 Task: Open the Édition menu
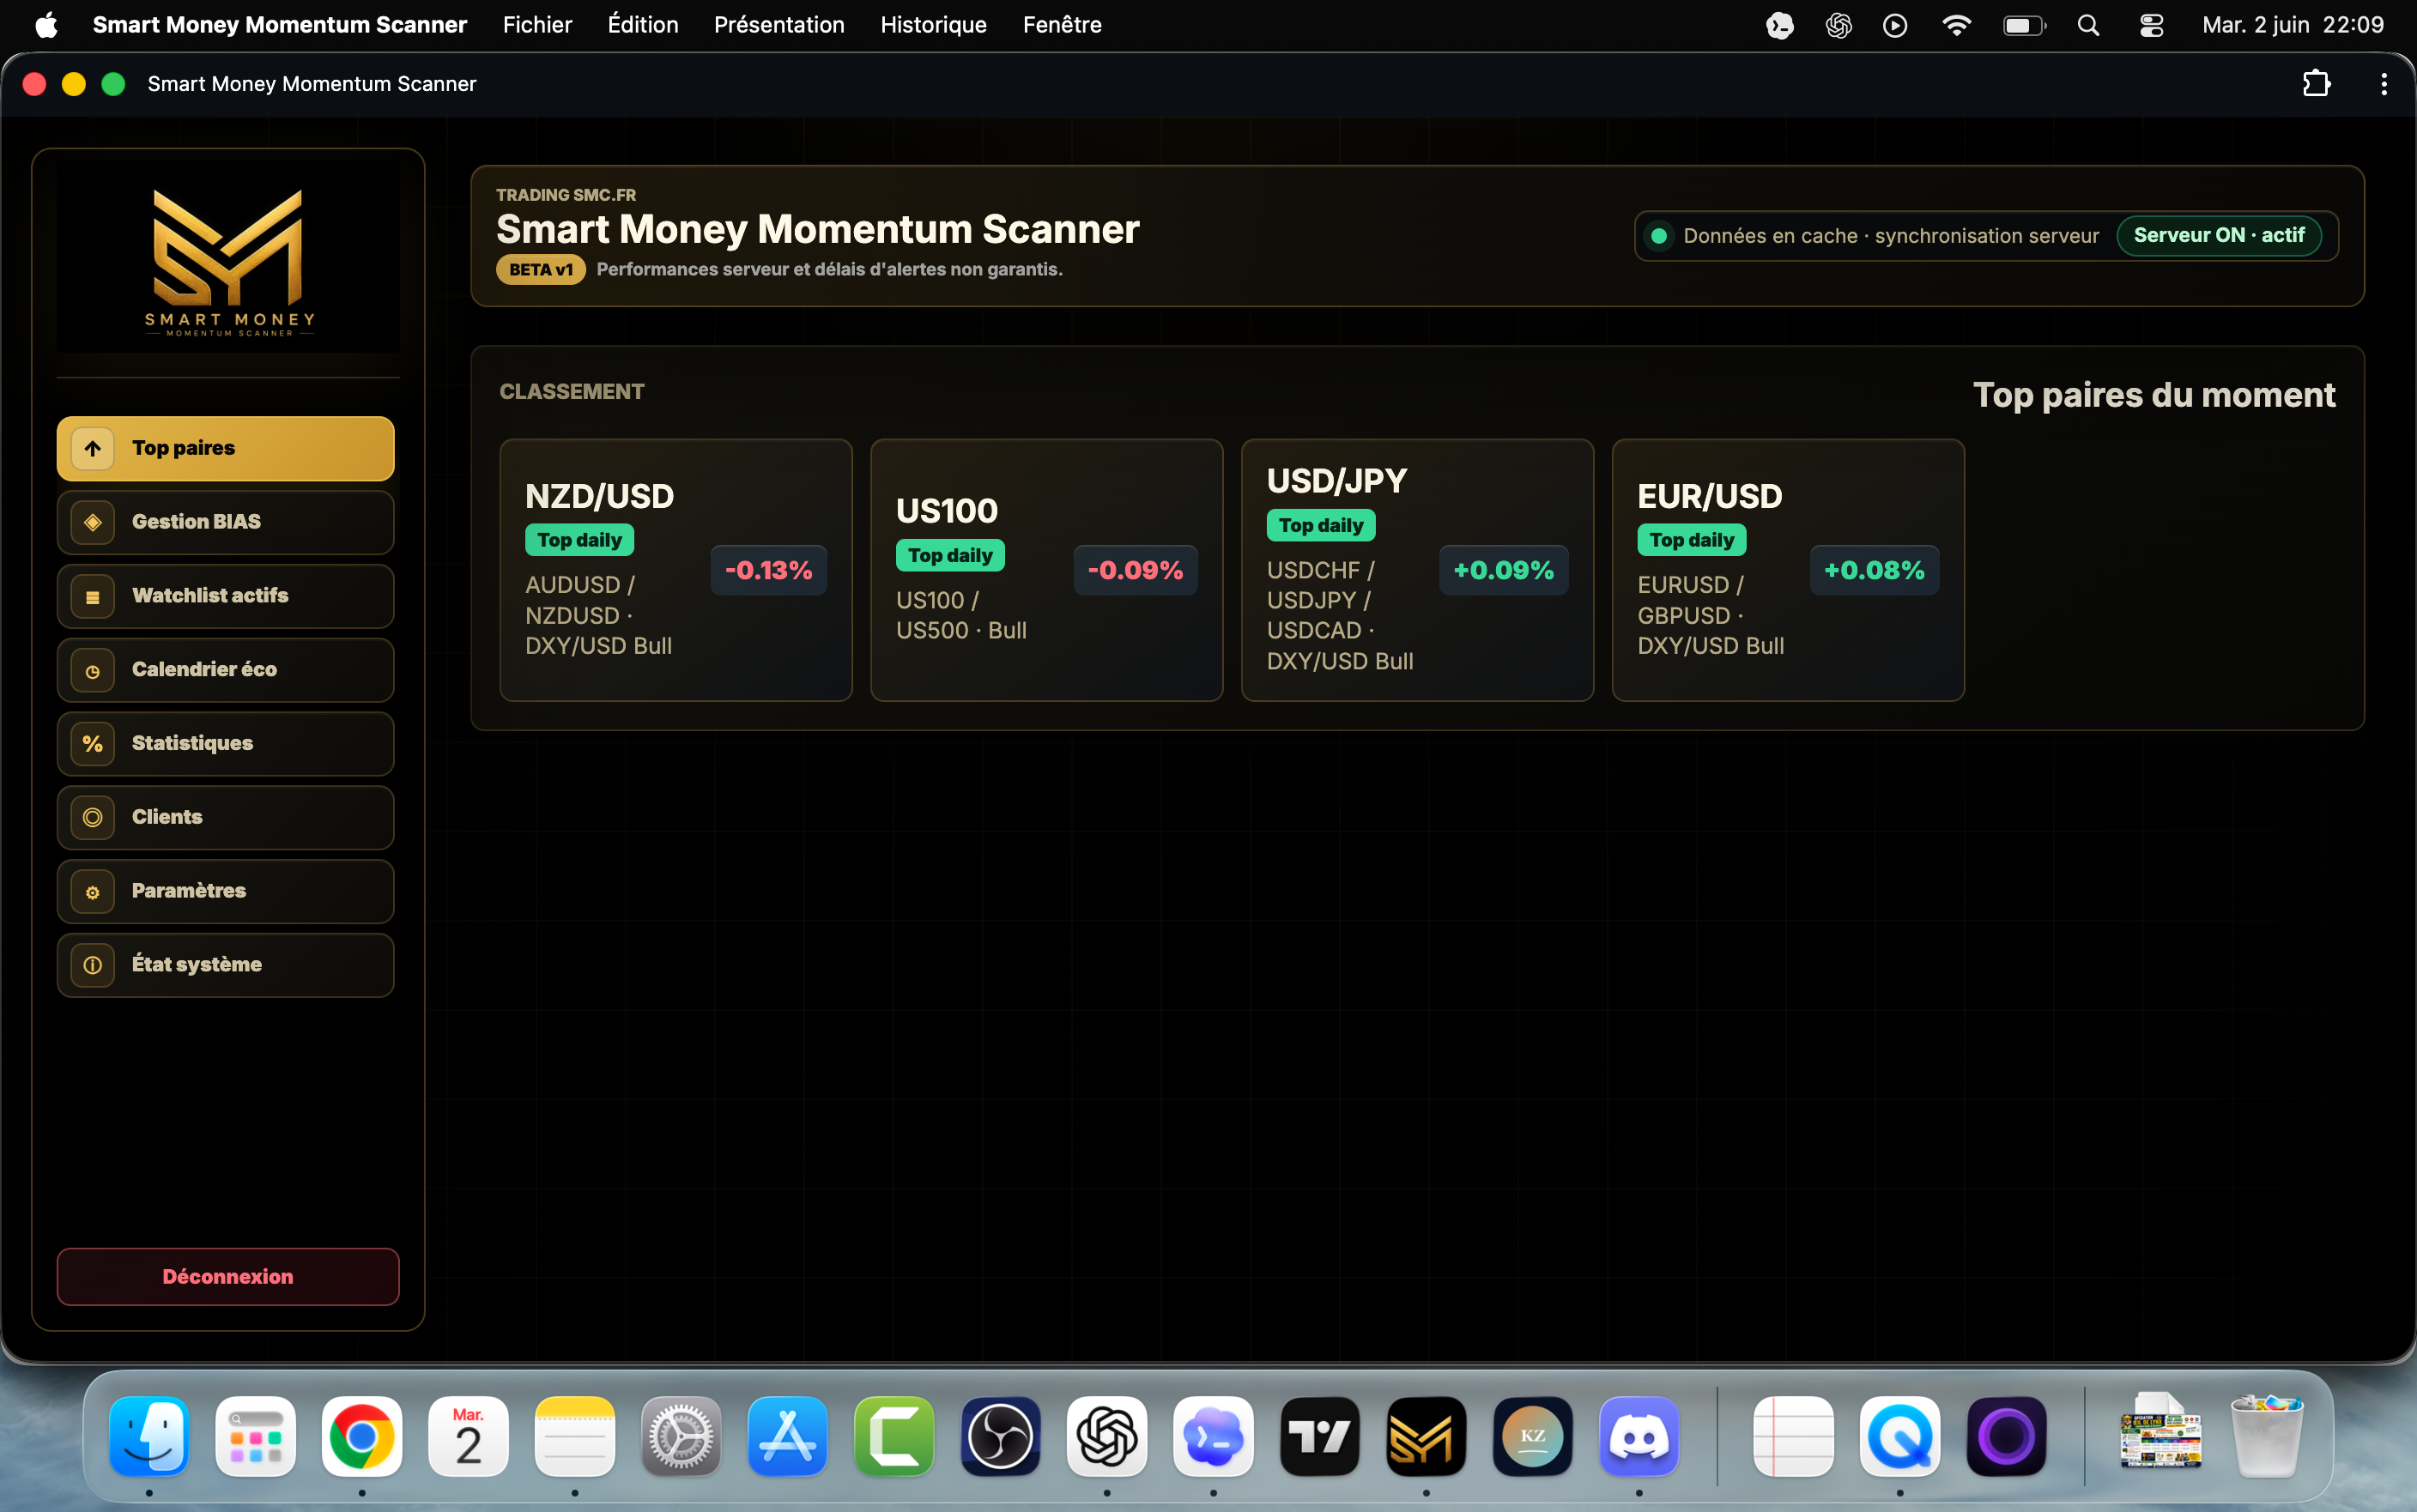tap(643, 25)
